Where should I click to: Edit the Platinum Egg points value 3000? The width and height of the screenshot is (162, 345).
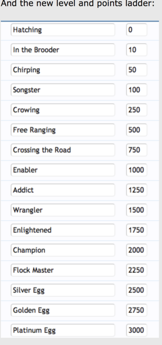[136, 330]
